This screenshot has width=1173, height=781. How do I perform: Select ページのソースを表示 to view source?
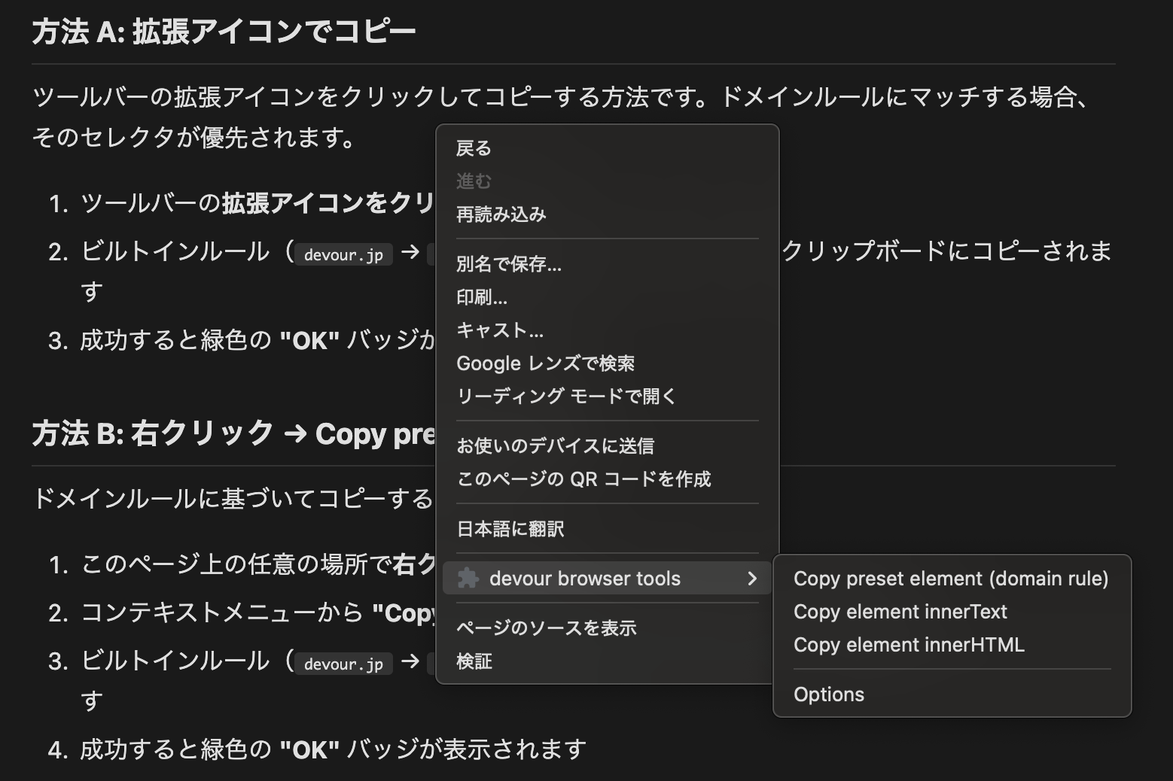[x=546, y=627]
